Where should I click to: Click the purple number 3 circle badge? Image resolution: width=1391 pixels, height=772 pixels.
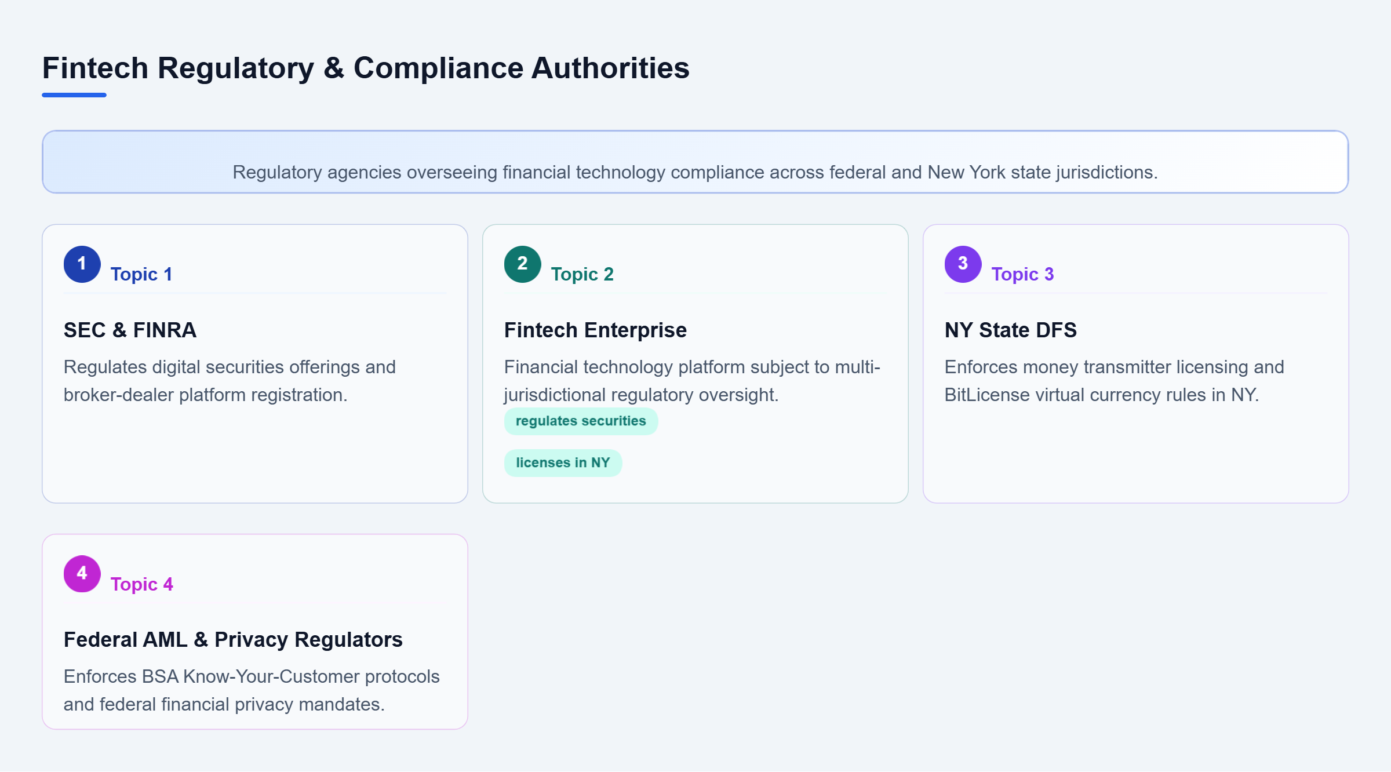point(963,264)
